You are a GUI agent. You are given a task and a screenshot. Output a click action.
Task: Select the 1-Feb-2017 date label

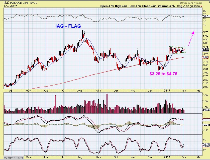(x=10, y=6)
